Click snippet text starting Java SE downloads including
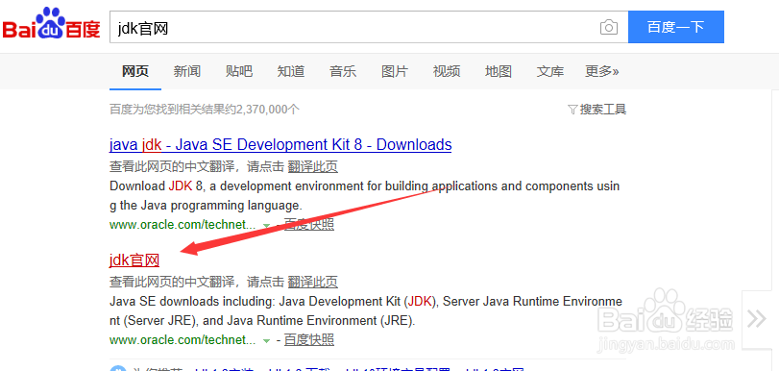 tap(366, 311)
